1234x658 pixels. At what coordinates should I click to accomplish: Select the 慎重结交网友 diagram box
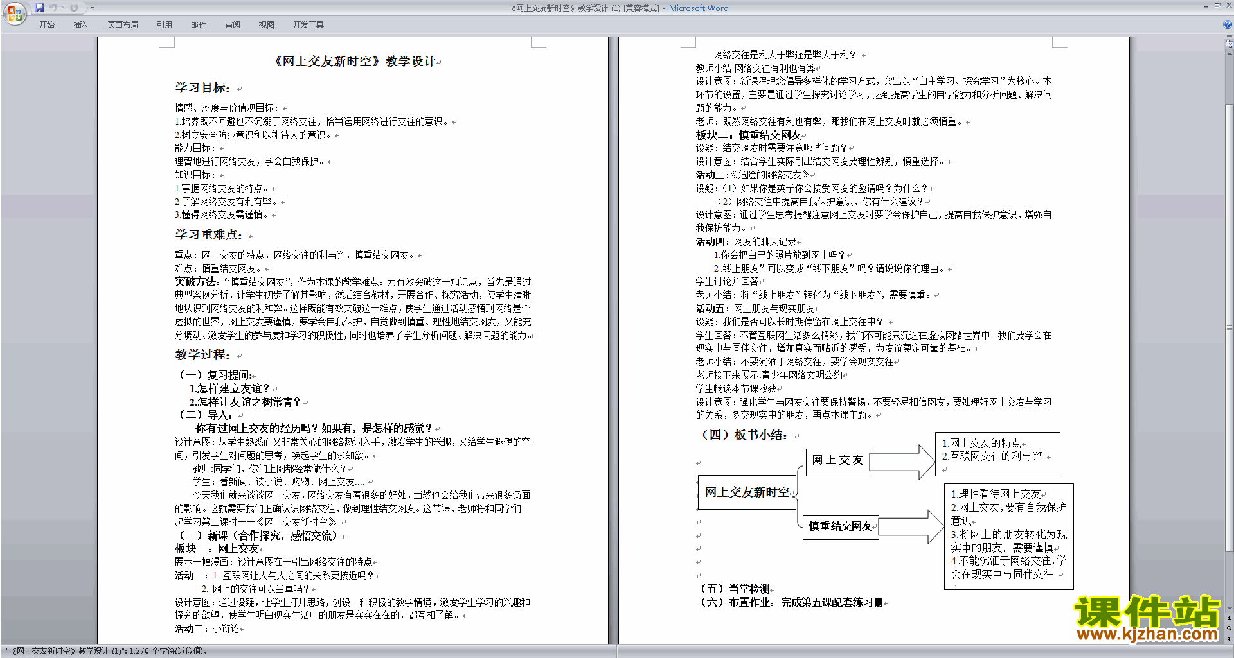coord(841,526)
